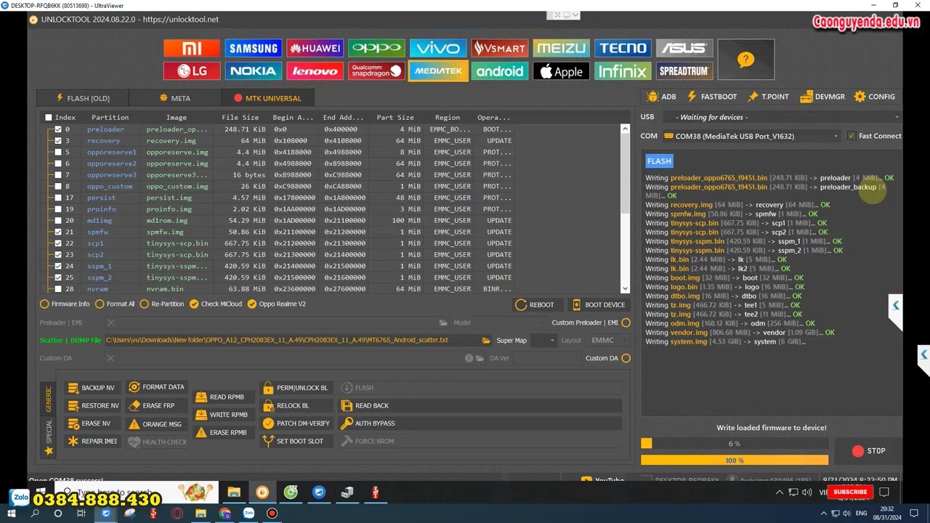This screenshot has width=930, height=523.
Task: Click the 100% progress bar
Action: (x=735, y=461)
